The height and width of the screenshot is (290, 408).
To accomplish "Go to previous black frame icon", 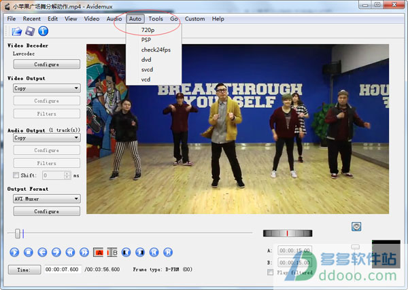I will coord(126,252).
